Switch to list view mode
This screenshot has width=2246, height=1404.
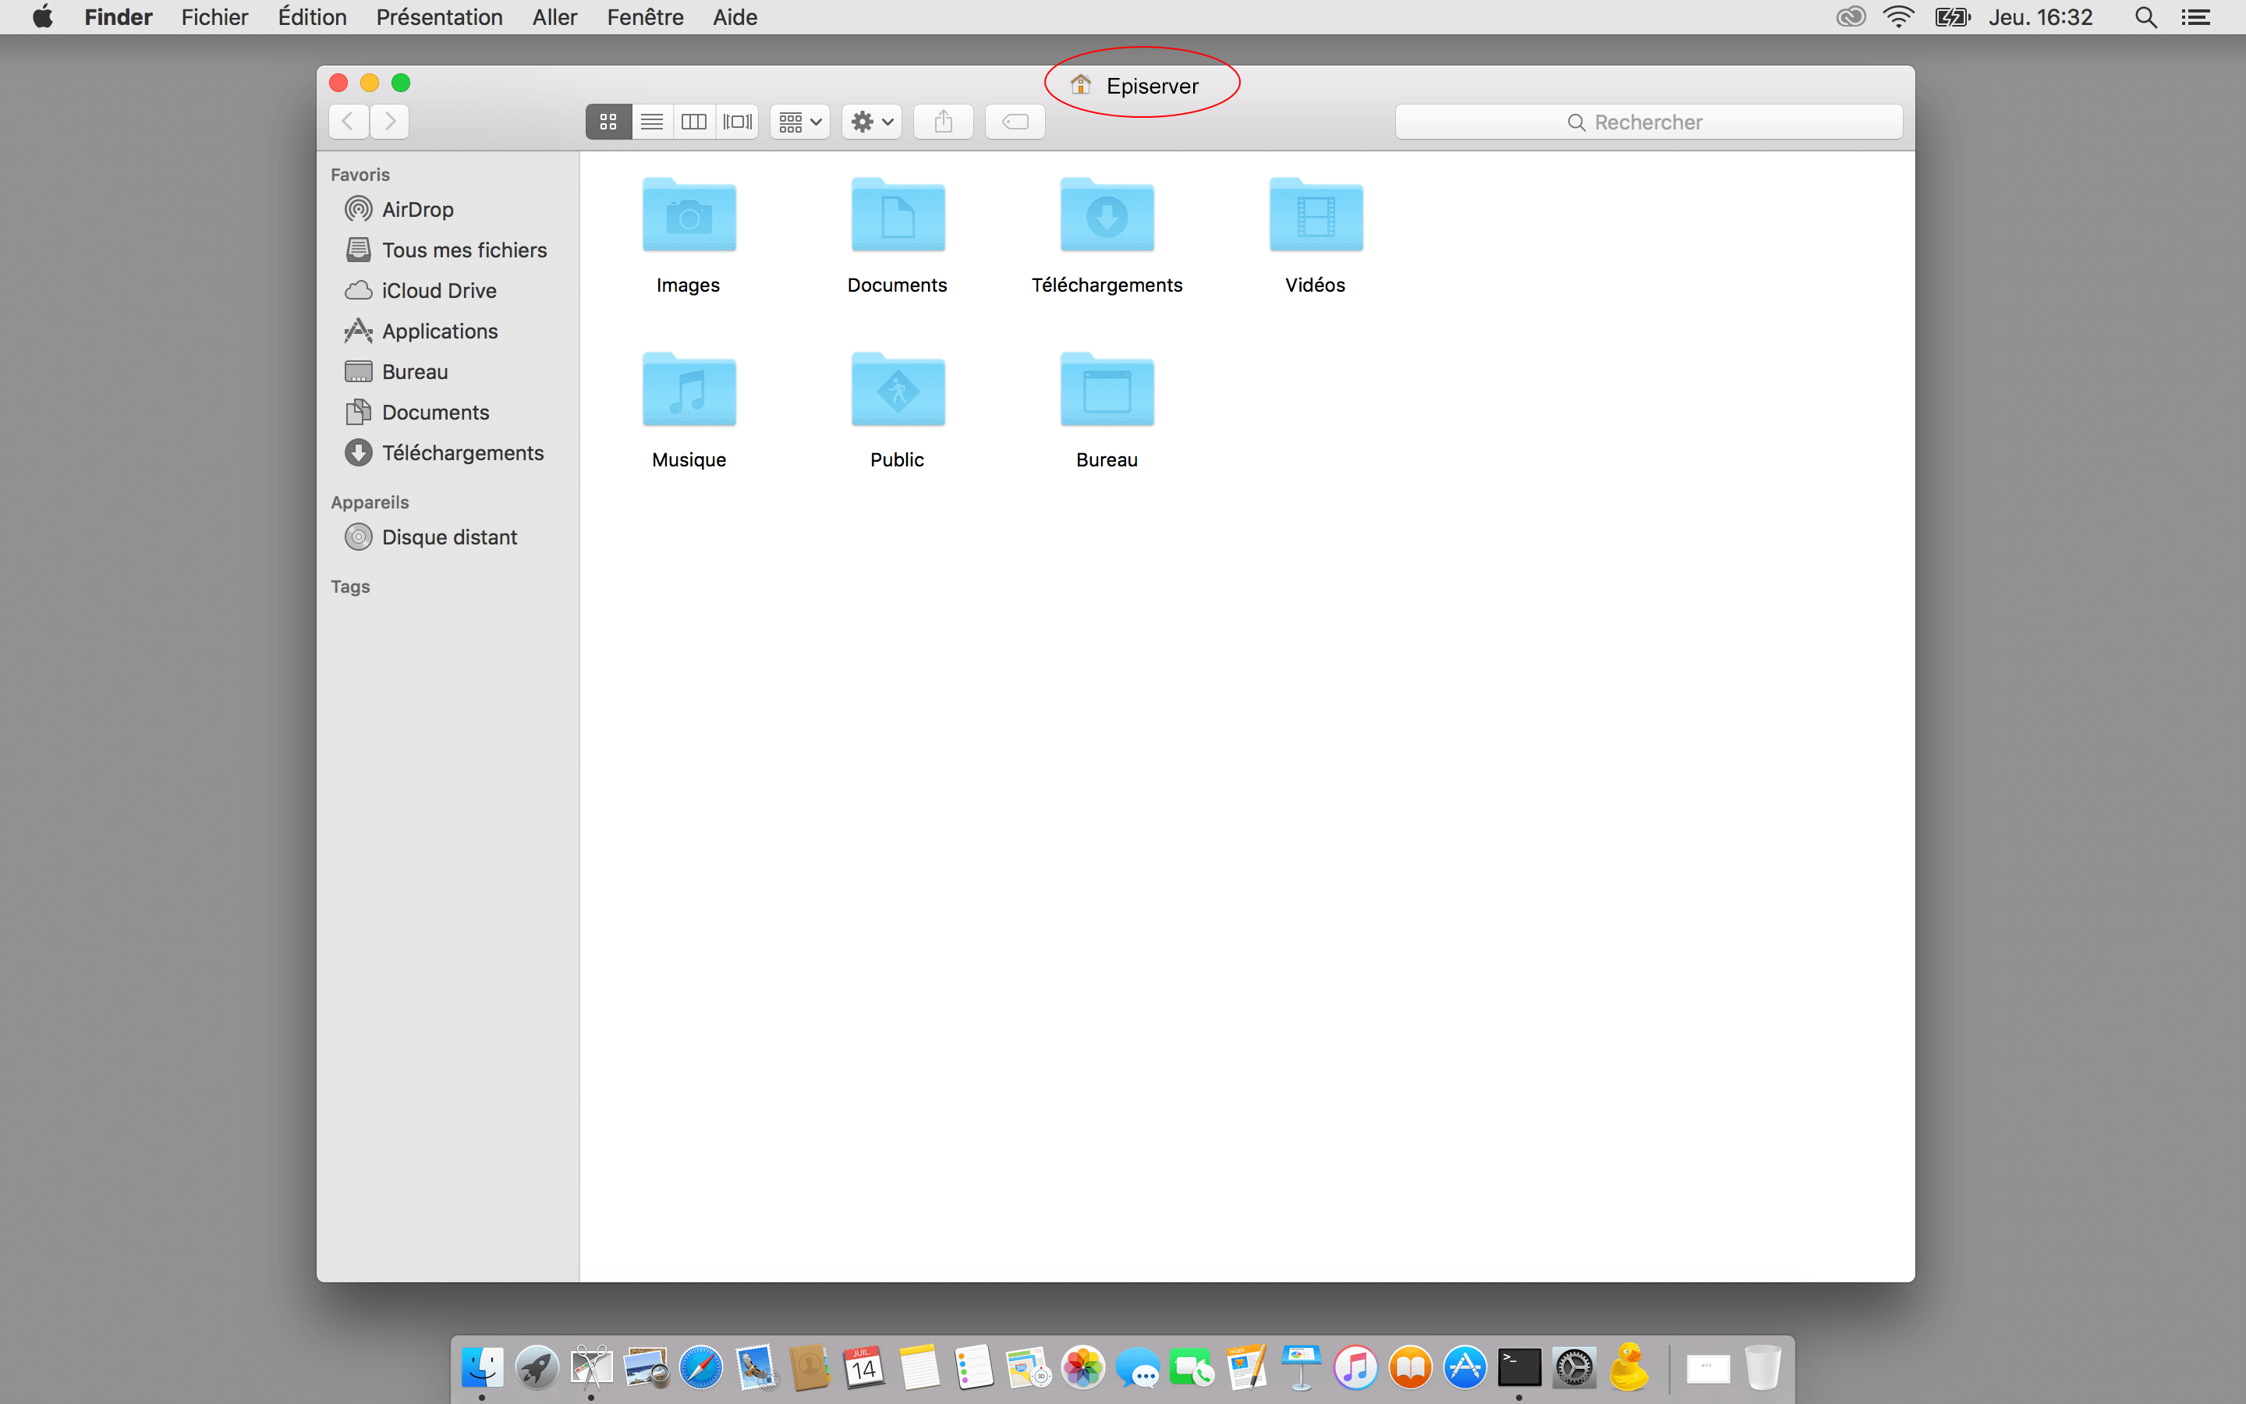pyautogui.click(x=651, y=122)
